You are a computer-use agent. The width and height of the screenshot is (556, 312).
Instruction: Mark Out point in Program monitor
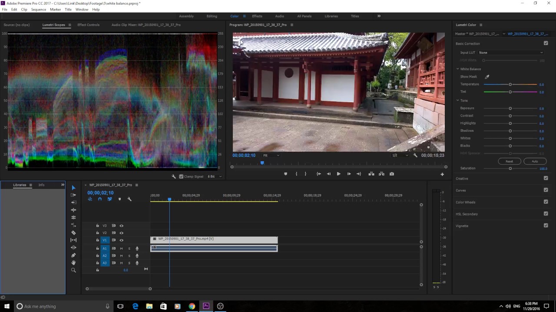click(x=305, y=174)
